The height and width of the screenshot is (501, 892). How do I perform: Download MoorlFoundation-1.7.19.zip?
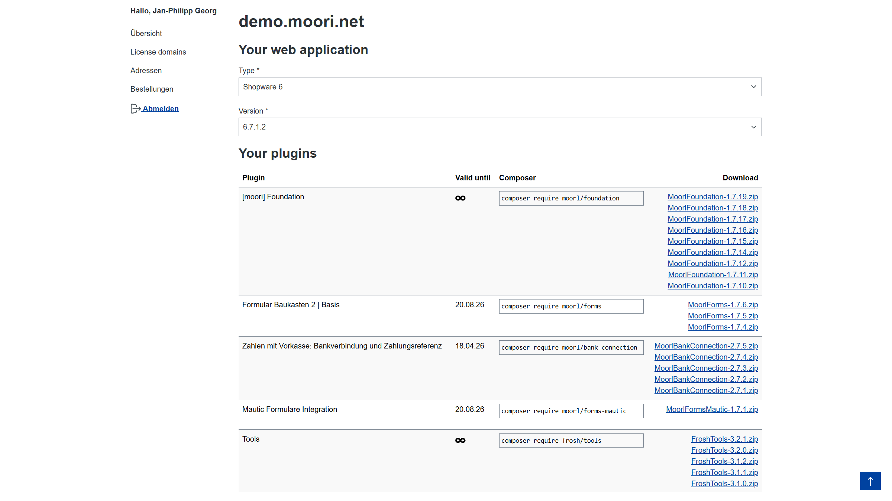(712, 197)
